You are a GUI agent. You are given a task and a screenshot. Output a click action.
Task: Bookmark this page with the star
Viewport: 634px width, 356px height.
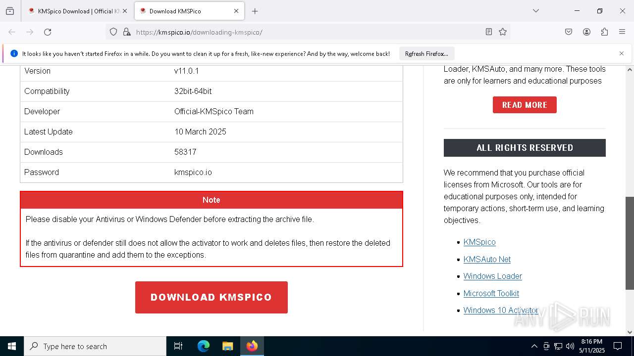coord(503,32)
